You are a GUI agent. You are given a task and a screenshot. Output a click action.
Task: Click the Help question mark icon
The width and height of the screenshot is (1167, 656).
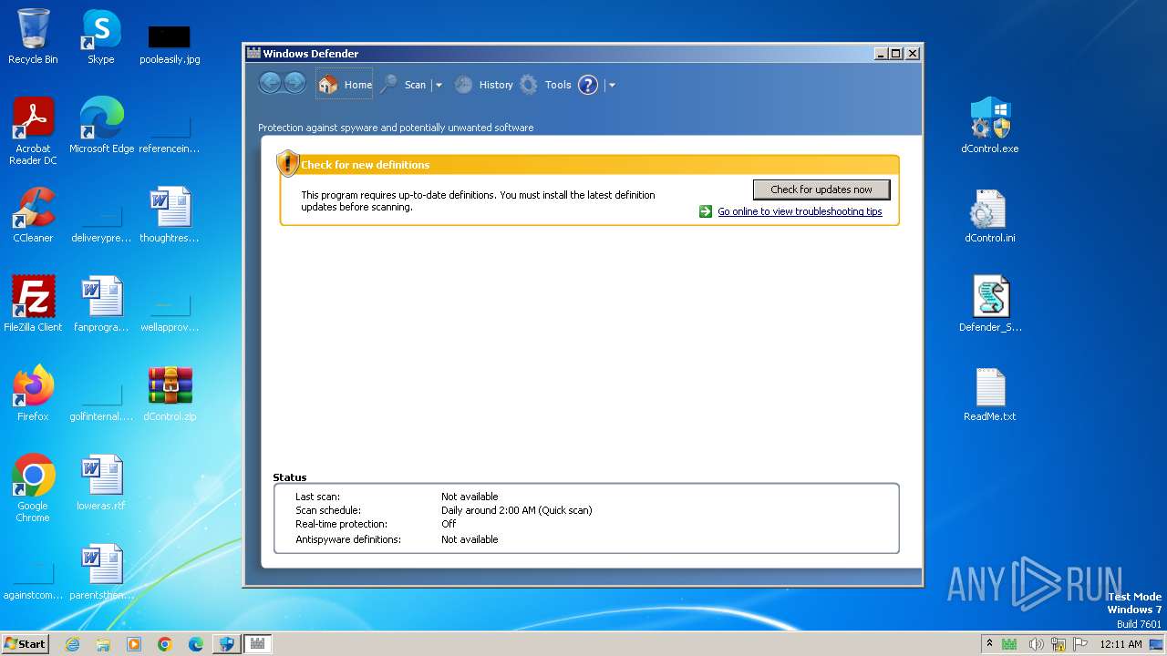point(588,85)
